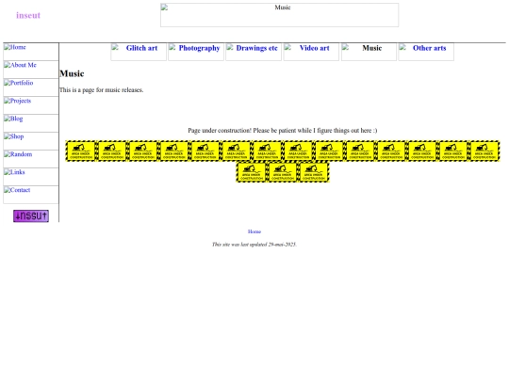Go to the Portfolio sidebar link
Viewport: 509px width, 381px height.
click(x=31, y=87)
